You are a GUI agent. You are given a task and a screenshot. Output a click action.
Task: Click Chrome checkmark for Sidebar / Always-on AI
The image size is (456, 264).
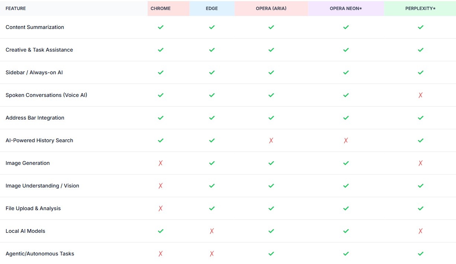tap(161, 72)
